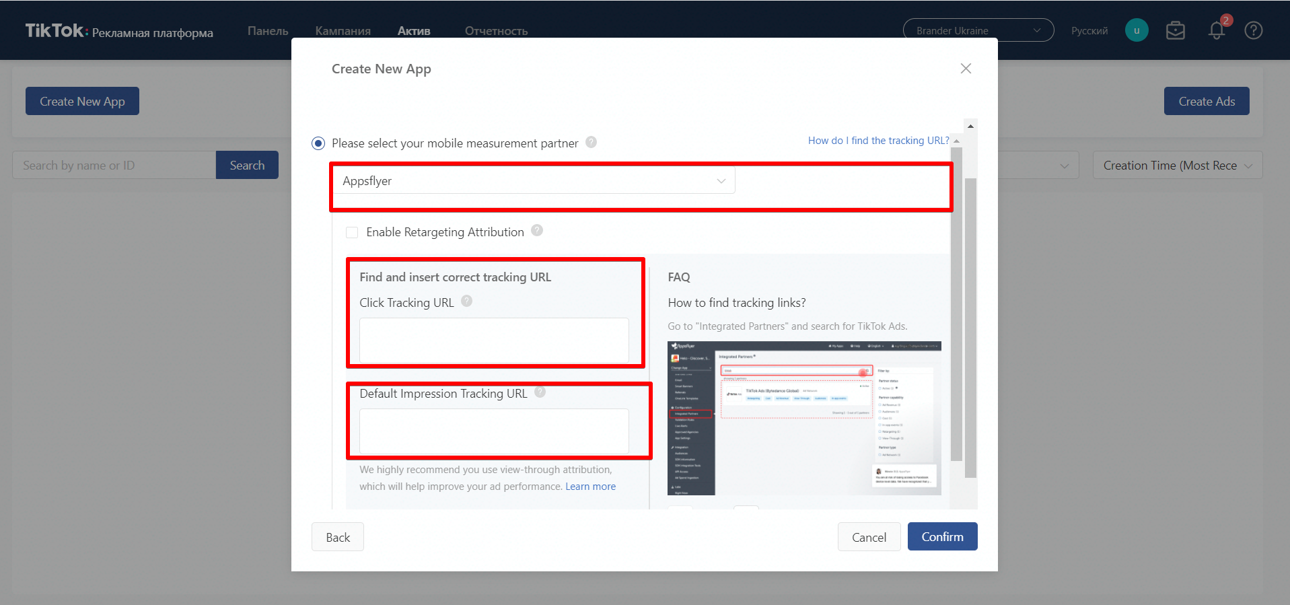The width and height of the screenshot is (1290, 605).
Task: Expand the Appsflyer partner dropdown
Action: pos(532,181)
